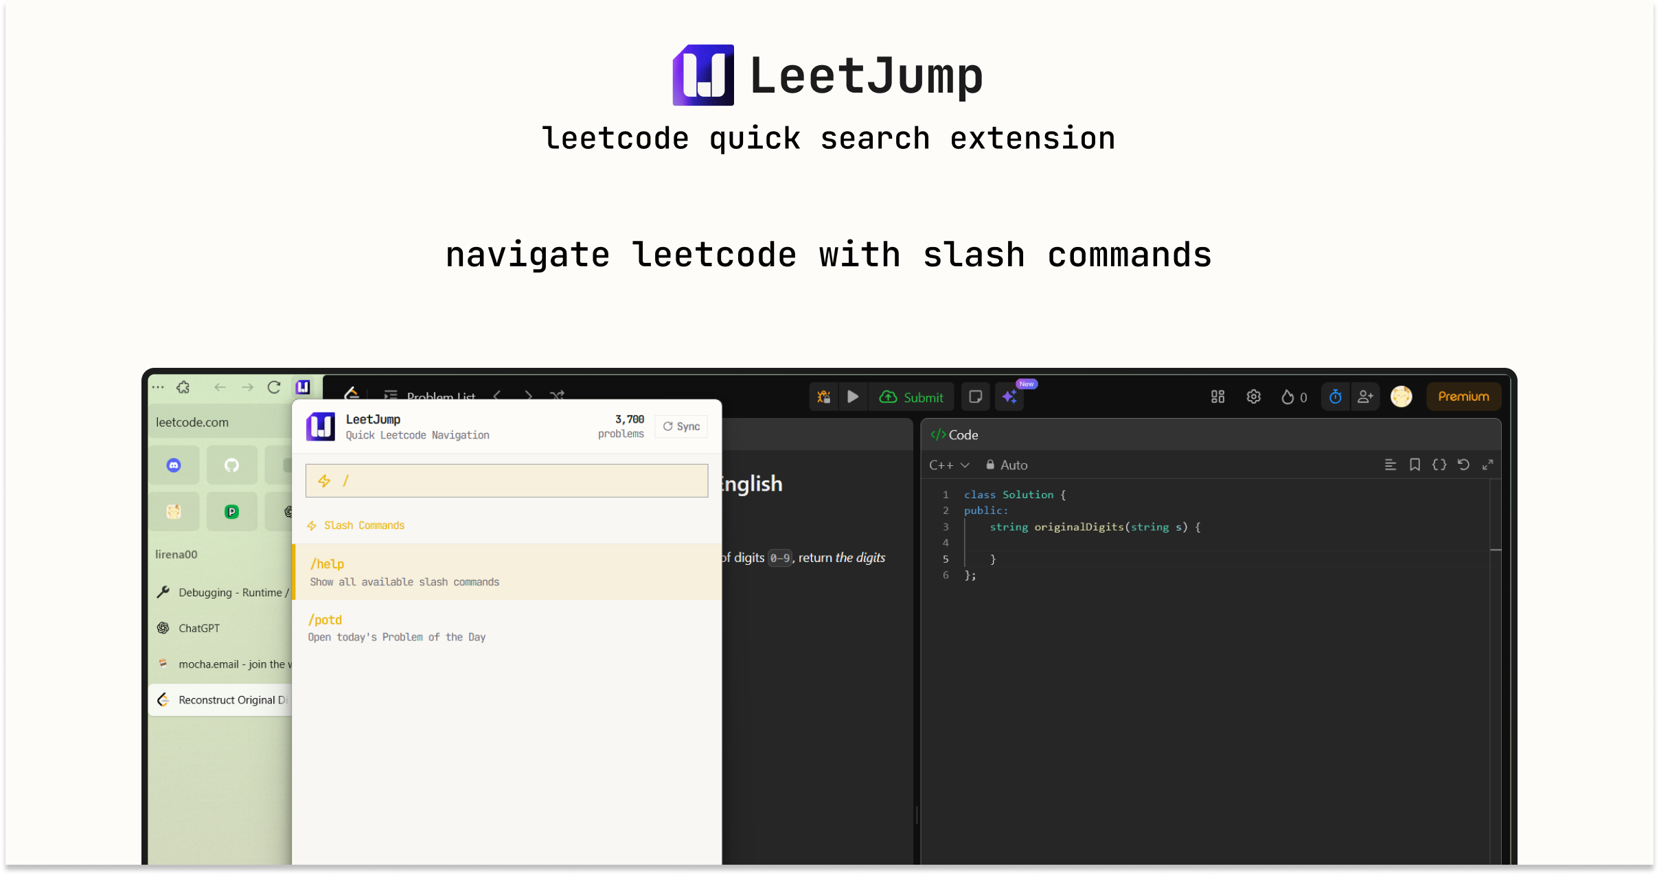Reset code using the undo icon in editor
This screenshot has width=1659, height=875.
(x=1463, y=465)
